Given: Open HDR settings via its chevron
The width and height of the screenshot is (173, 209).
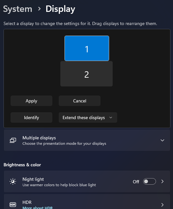Looking at the screenshot, I should [x=162, y=205].
